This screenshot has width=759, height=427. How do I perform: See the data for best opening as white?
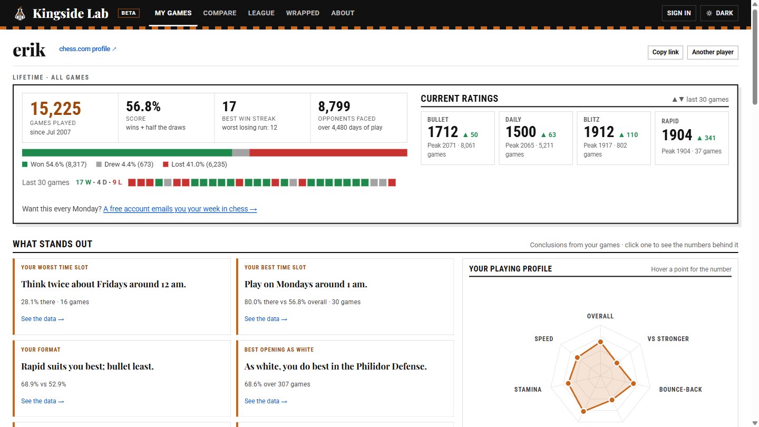[266, 401]
